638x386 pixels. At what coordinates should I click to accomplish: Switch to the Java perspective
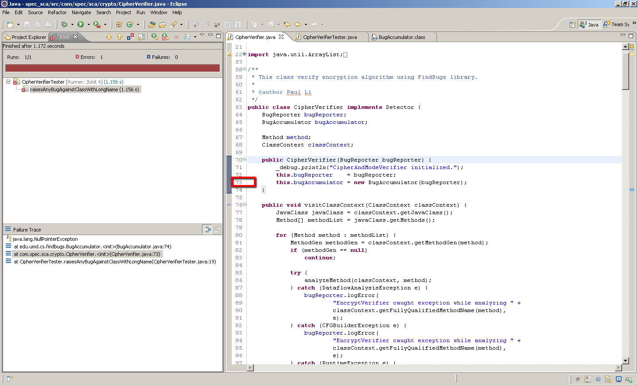point(590,24)
